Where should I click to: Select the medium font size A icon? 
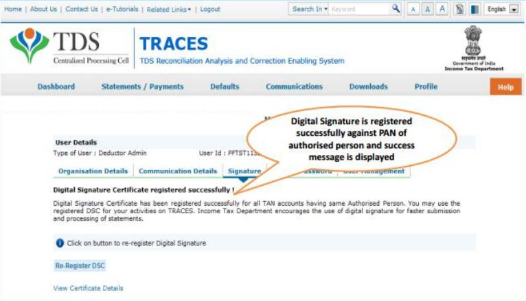427,10
